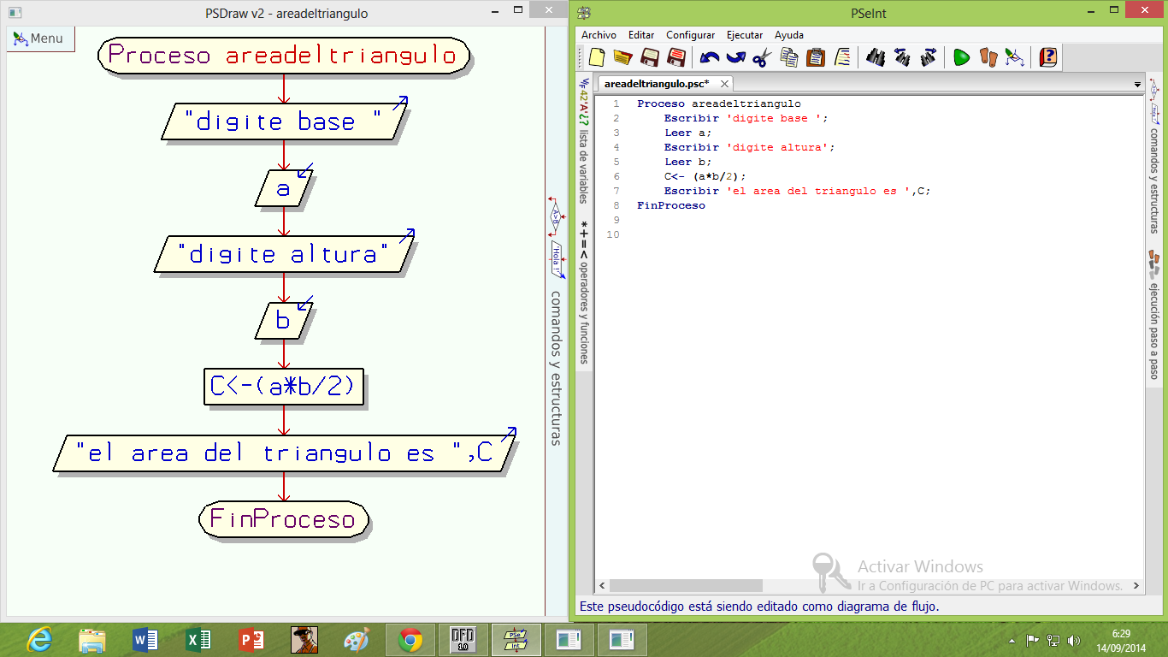Find previous with left-arrow binoculars
1168x657 pixels.
(902, 57)
